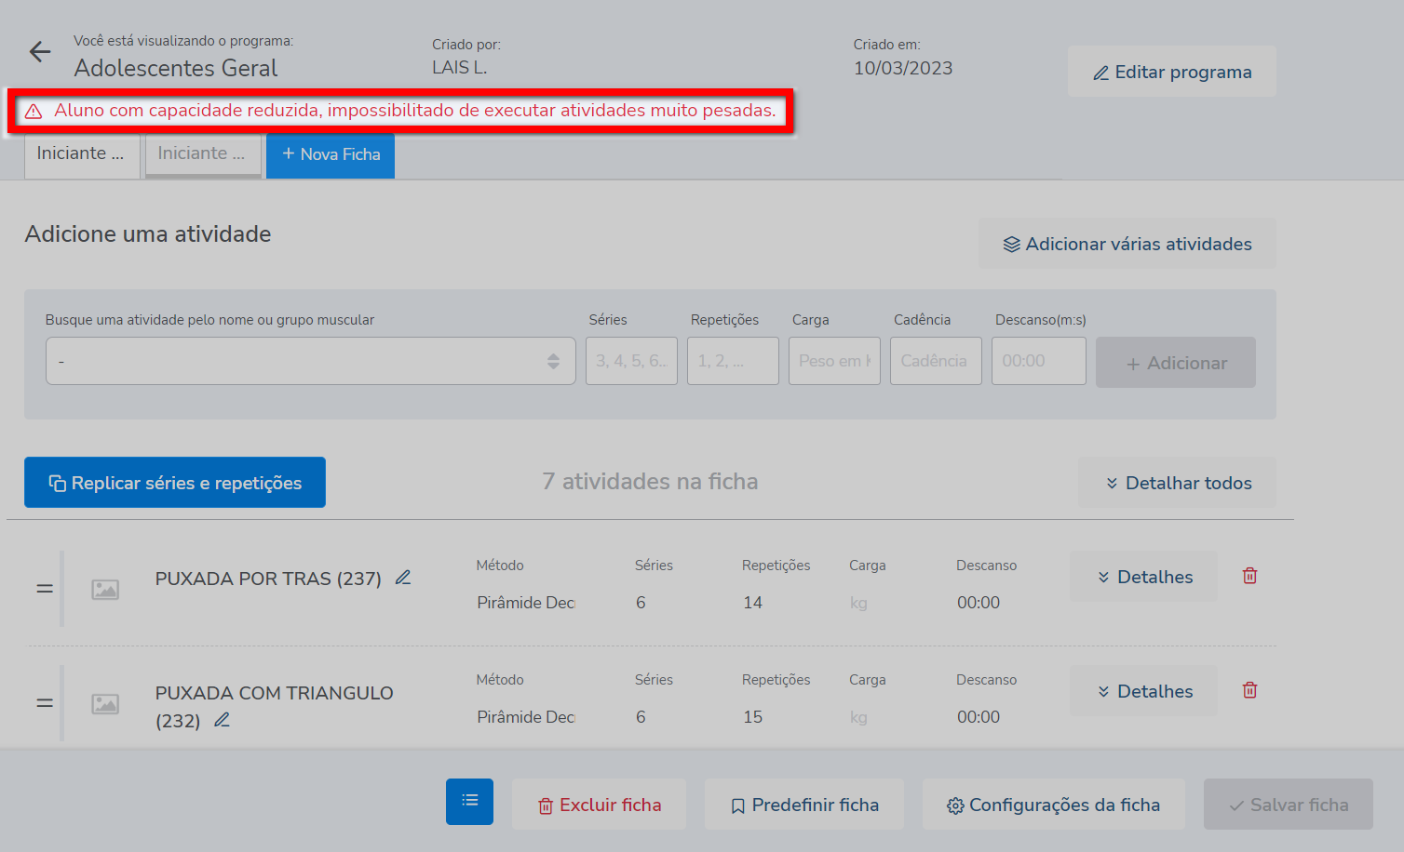The width and height of the screenshot is (1404, 852).
Task: Click the blue list view icon button
Action: pyautogui.click(x=469, y=802)
